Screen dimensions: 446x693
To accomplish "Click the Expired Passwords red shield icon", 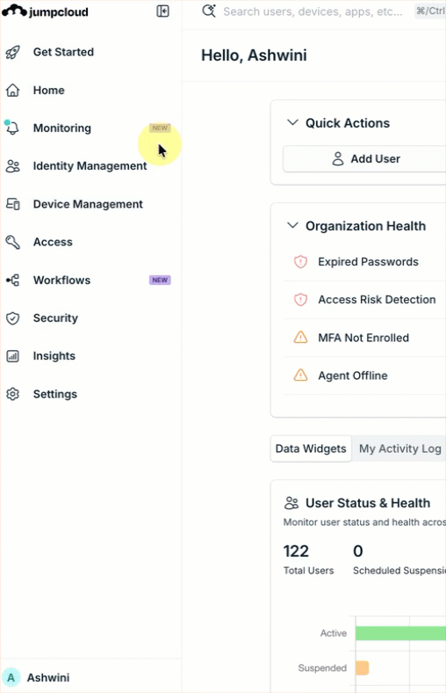I will [x=300, y=262].
